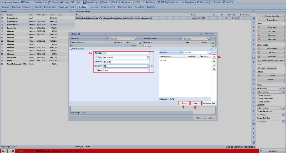Screen dimensions: 286x153
Task: Collapse the right sidebar with double arrow
Action: pyautogui.click(x=284, y=11)
